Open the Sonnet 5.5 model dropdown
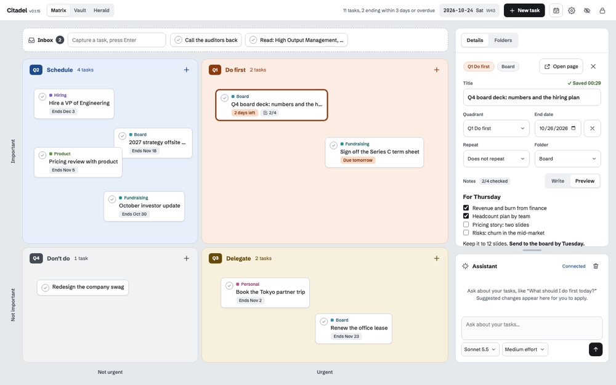Viewport: 616px width, 385px height. click(x=480, y=349)
